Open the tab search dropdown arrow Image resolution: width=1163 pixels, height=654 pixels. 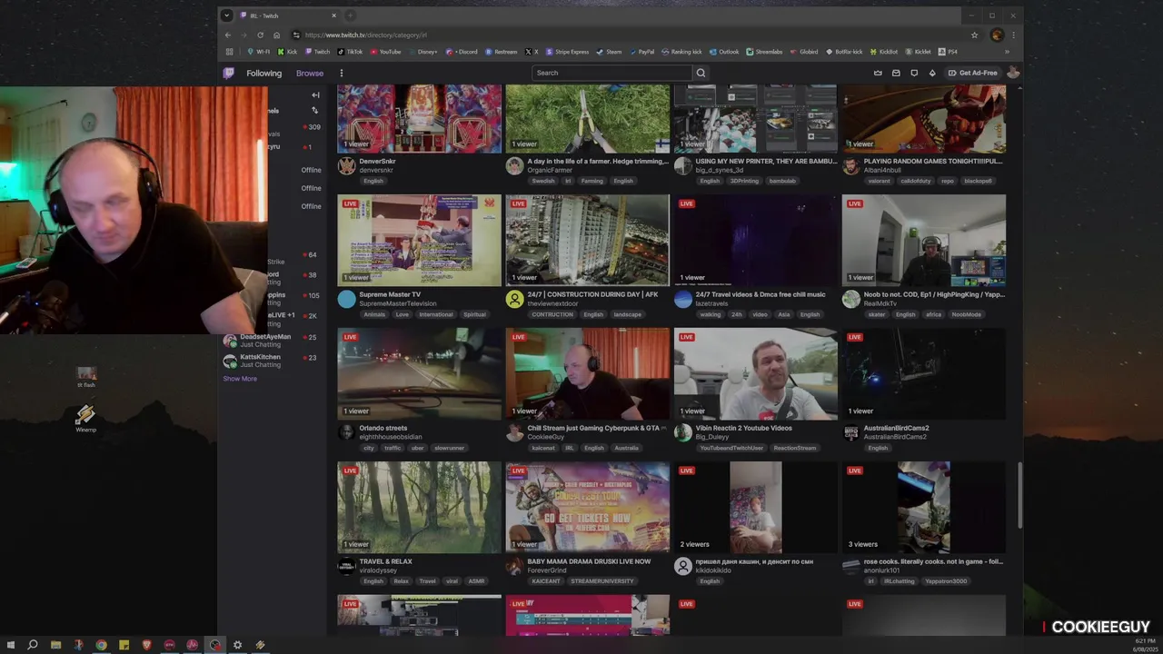pyautogui.click(x=227, y=15)
